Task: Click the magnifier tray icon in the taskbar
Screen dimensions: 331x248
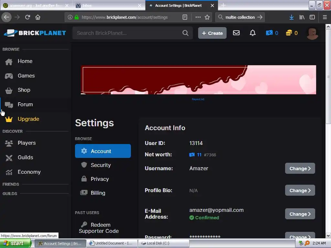Action: [x=307, y=243]
